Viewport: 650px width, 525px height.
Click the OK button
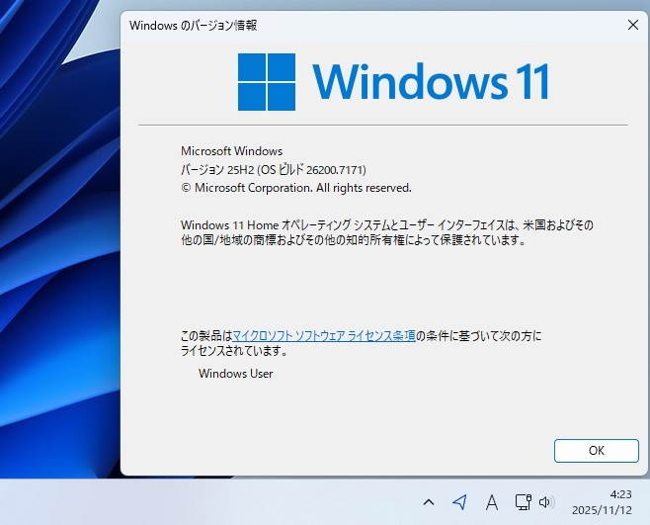(596, 451)
